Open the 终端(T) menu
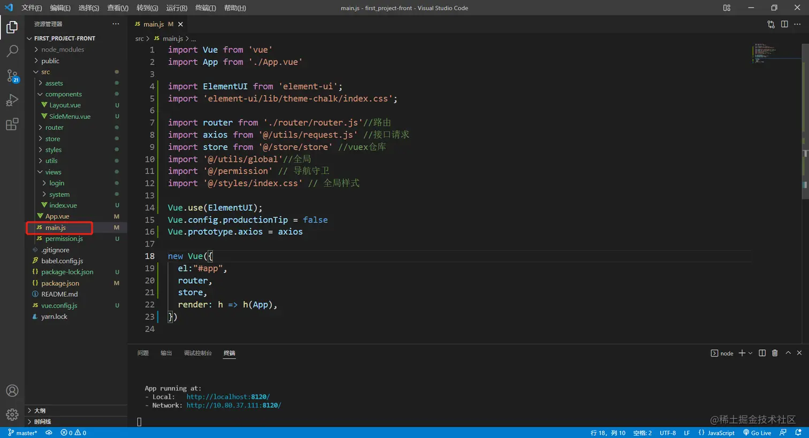809x438 pixels. click(205, 7)
